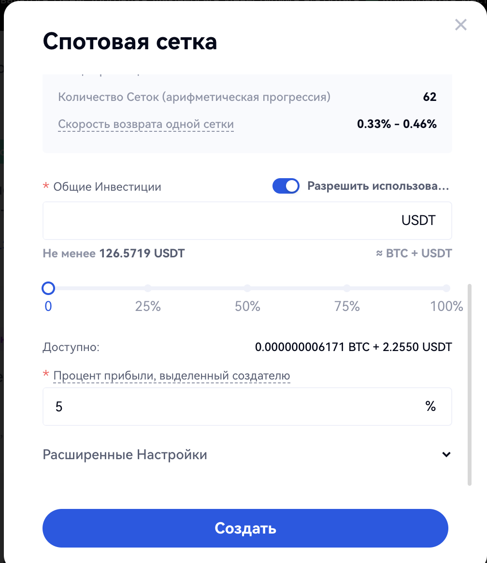This screenshot has width=487, height=563.
Task: Set investment slider to 100% mark
Action: click(x=446, y=289)
